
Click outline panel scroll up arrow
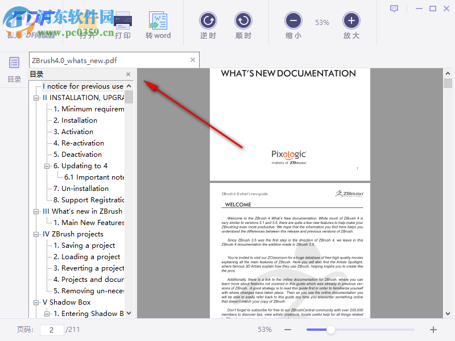(x=129, y=86)
